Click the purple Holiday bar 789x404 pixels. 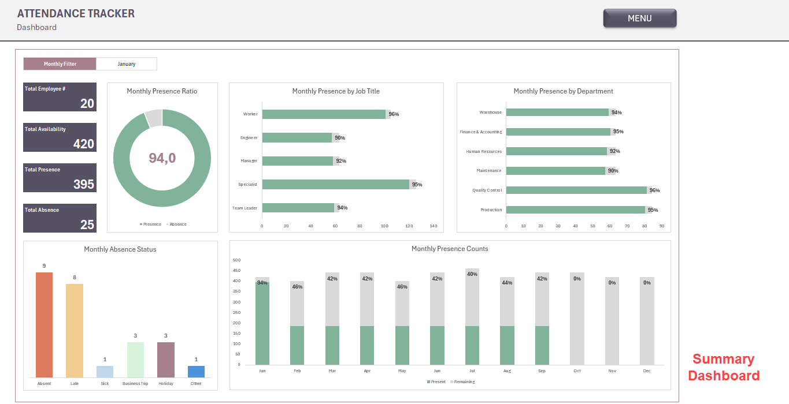coord(166,359)
